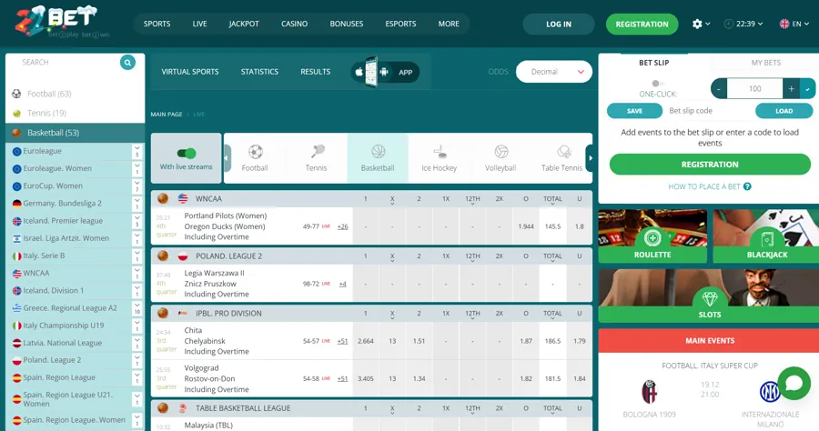The height and width of the screenshot is (431, 819).
Task: Click the LOAD bet slip button
Action: [784, 111]
